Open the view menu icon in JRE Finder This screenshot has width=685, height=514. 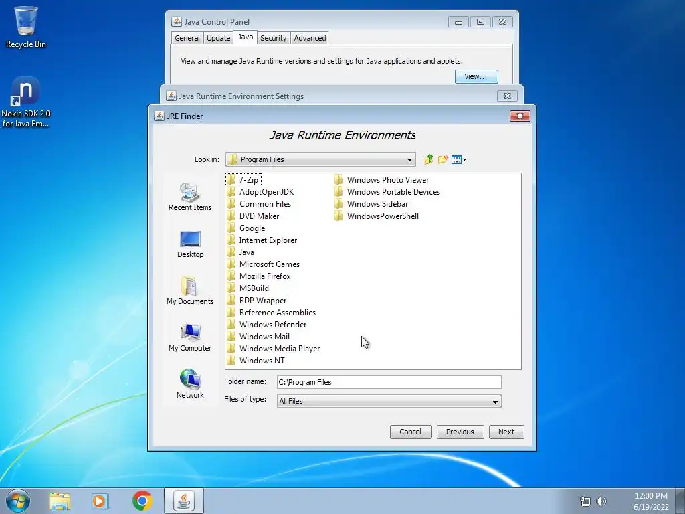pos(458,159)
